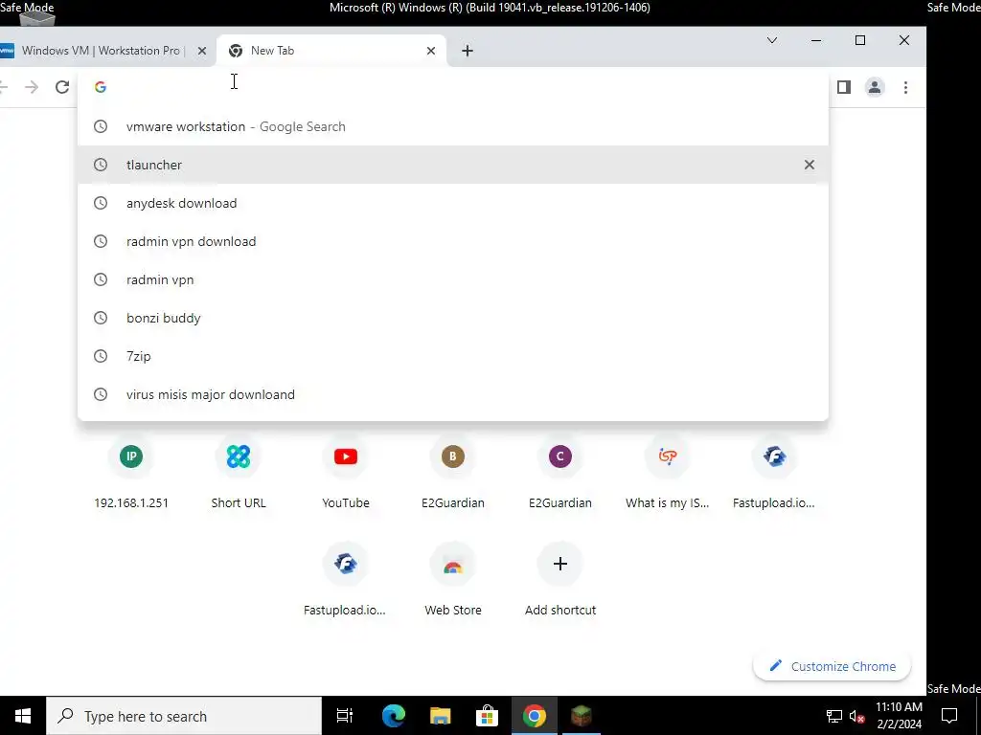The width and height of the screenshot is (981, 735).
Task: Launch Microsoft Edge from the taskbar
Action: tap(394, 716)
